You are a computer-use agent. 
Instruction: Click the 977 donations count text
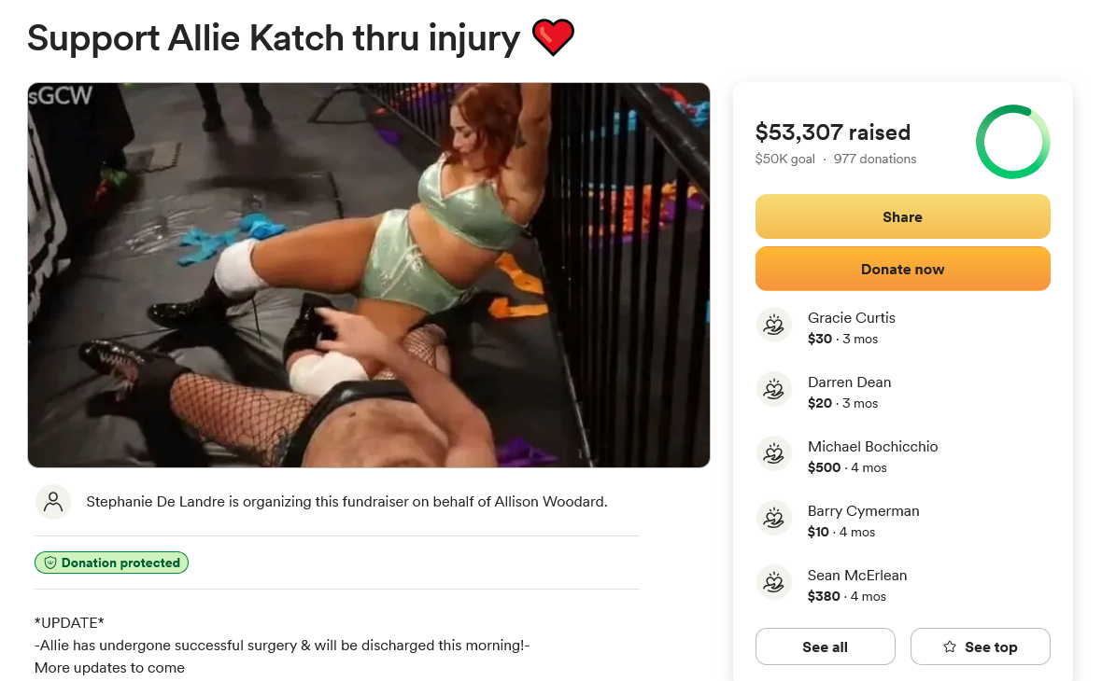(x=875, y=160)
